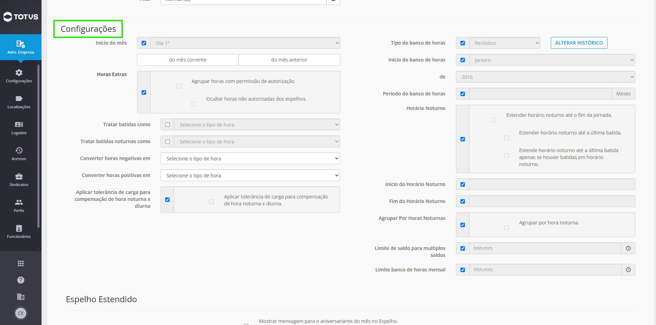Viewport: 656px width, 325px height.
Task: Open Tratar batidas noturnas como dropdown
Action: [257, 142]
